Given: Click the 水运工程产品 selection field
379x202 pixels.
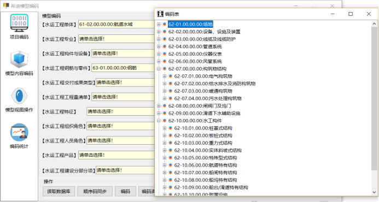Looking at the screenshot, I should (116, 155).
